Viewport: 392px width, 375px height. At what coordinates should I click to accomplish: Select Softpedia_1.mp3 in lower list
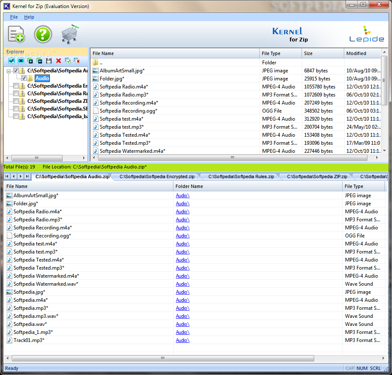click(x=33, y=332)
